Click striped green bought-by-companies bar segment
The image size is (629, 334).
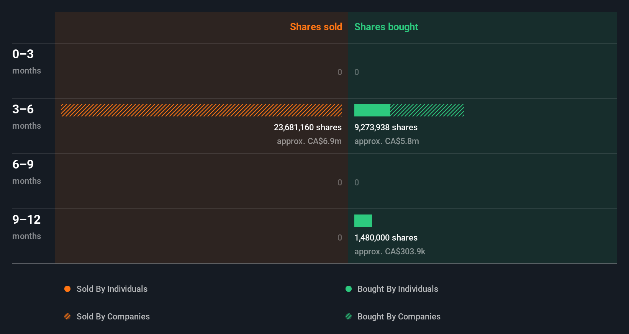(x=427, y=110)
